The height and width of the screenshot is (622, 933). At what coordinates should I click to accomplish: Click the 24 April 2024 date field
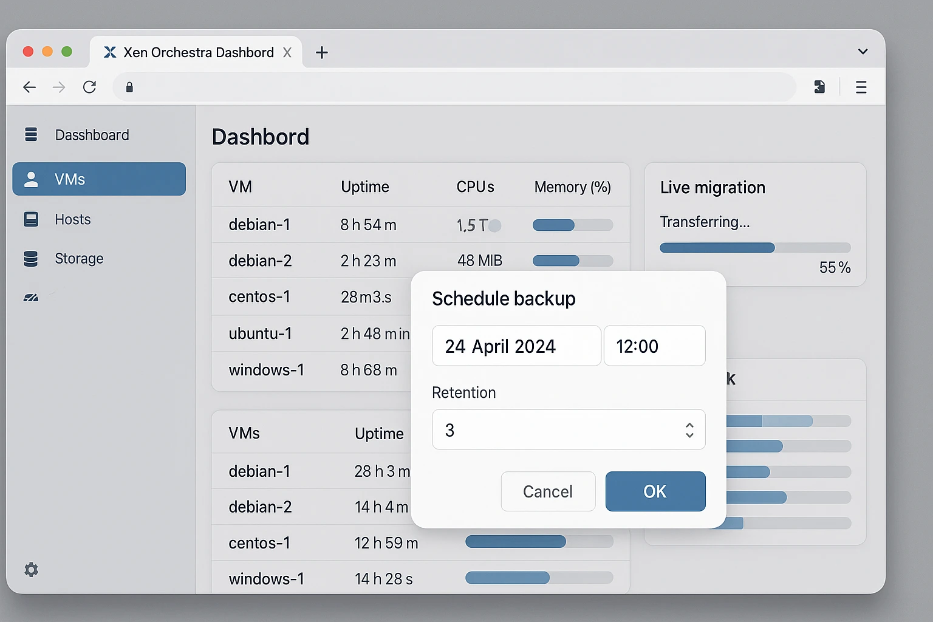(516, 346)
